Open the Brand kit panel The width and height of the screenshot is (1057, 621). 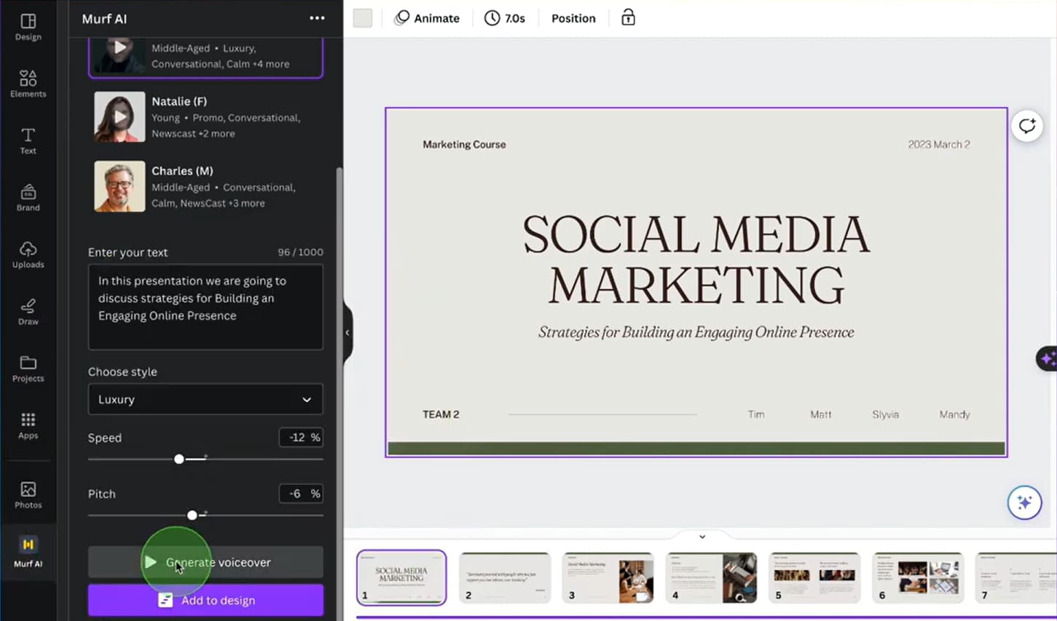point(28,197)
